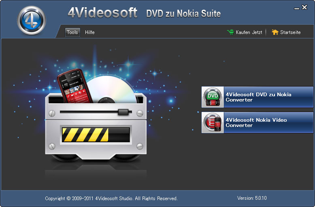This screenshot has width=315, height=207.
Task: Follow the Kaufen Jetzt link
Action: pos(249,32)
